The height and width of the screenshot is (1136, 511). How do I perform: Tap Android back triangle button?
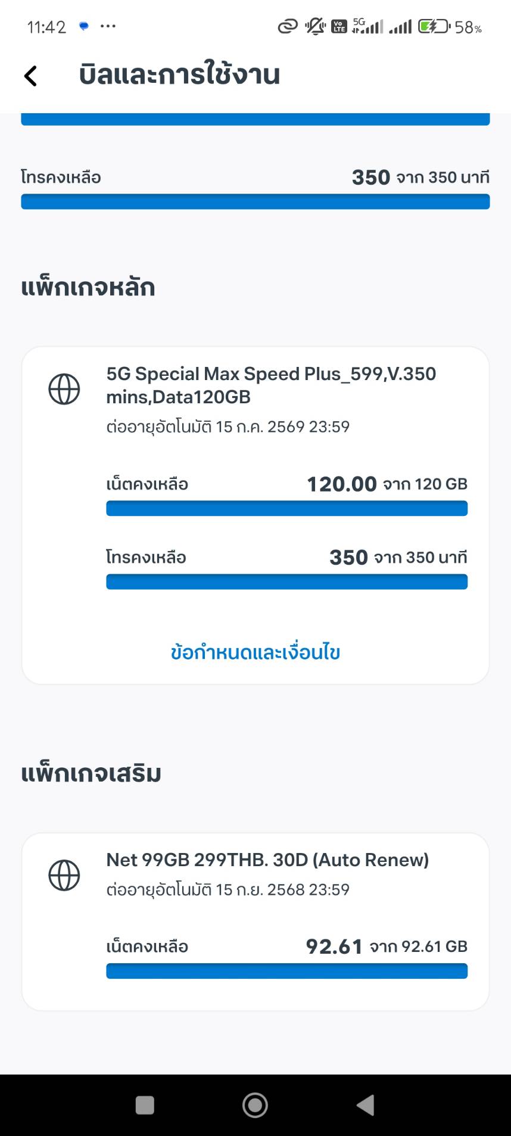365,1105
